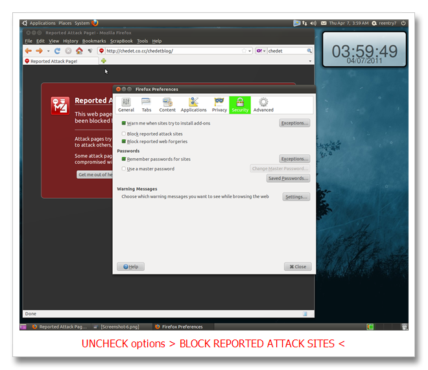Select the Reported Attack Page tab
The width and height of the screenshot is (428, 370).
coord(61,61)
